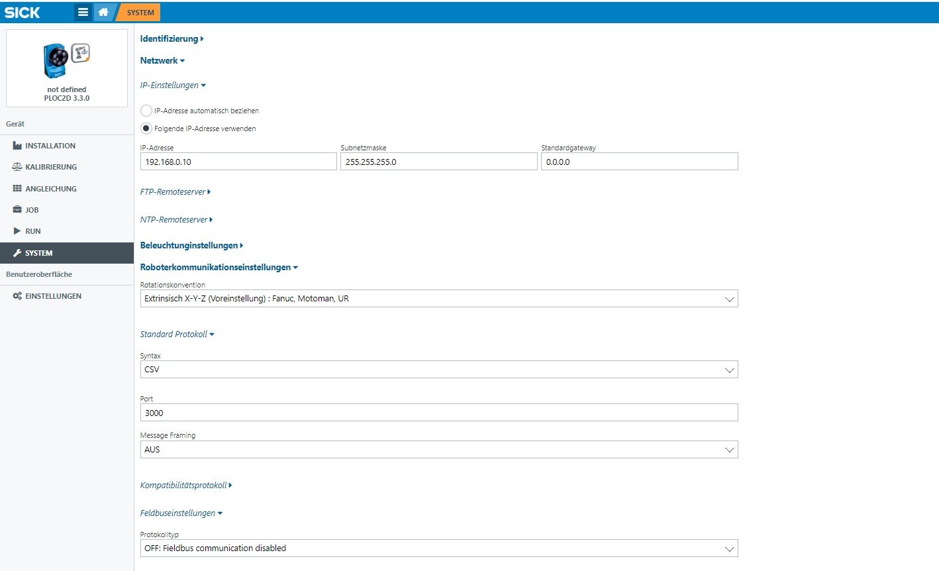Expand the Identifizierung section
Viewport: 939px width, 571px height.
click(x=172, y=39)
